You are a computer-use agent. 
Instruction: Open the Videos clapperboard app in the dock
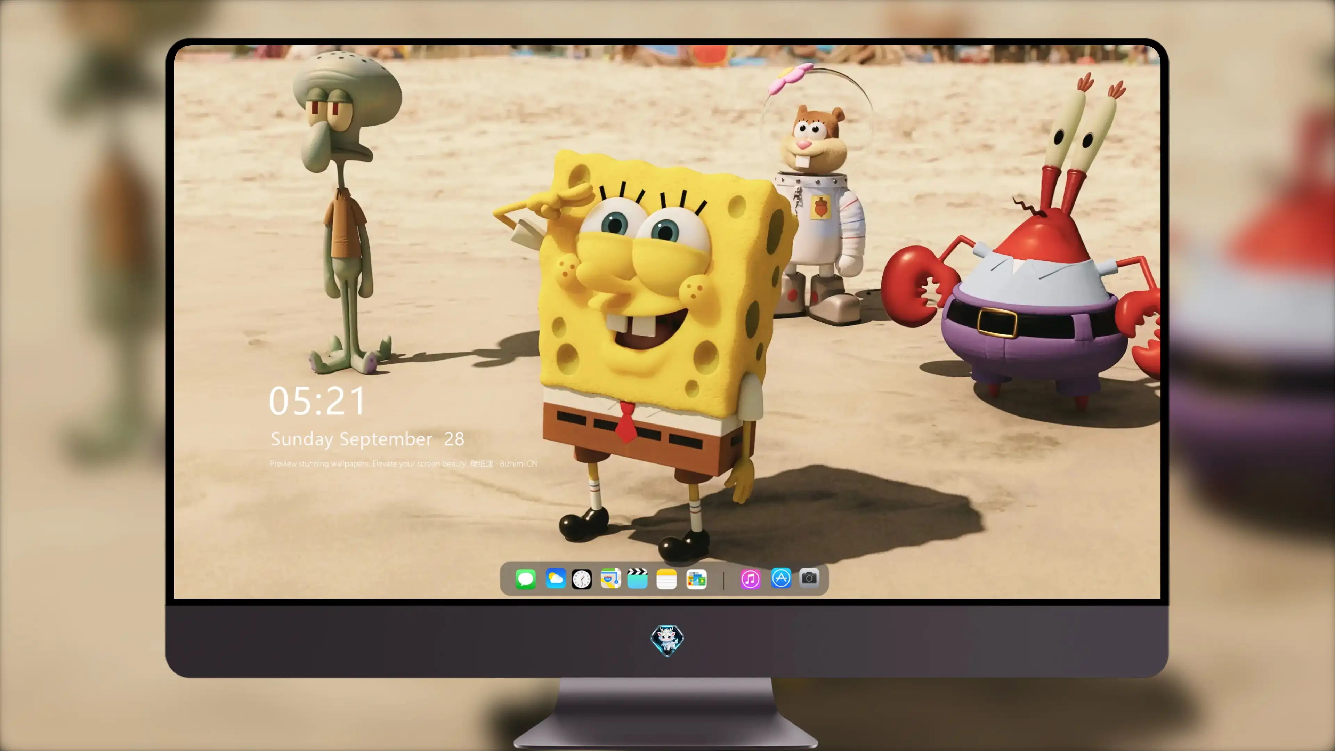[x=638, y=579]
